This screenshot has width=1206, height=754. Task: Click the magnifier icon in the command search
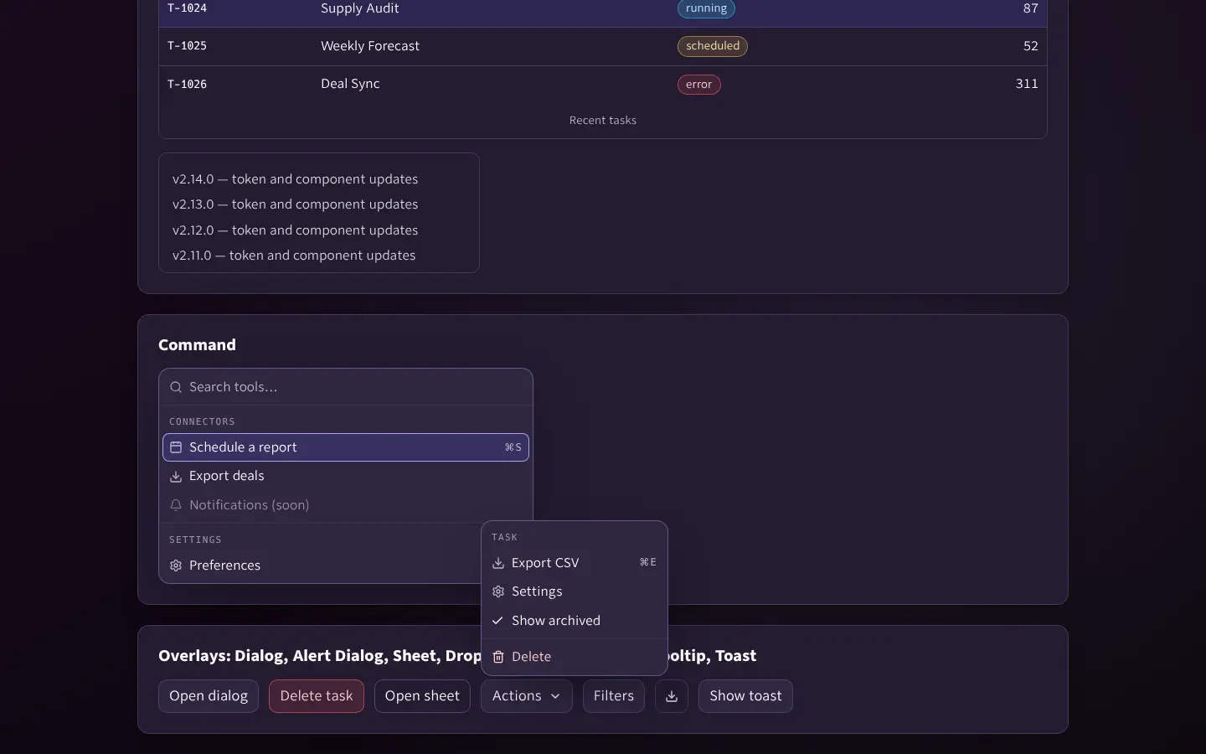tap(176, 387)
